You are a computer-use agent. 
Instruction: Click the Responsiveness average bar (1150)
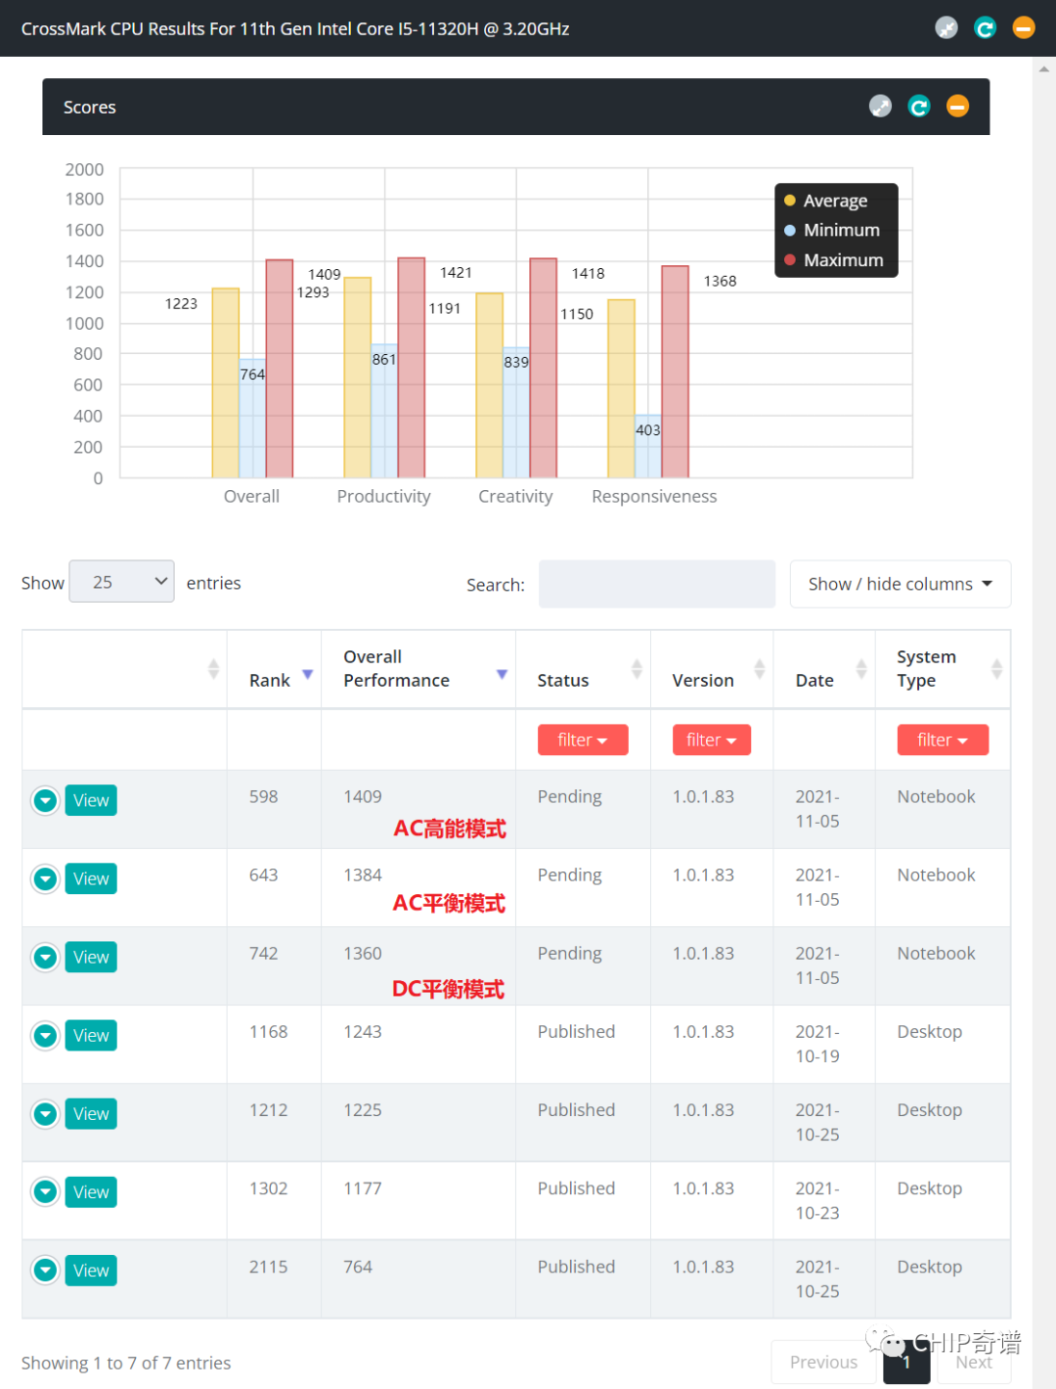click(x=622, y=389)
